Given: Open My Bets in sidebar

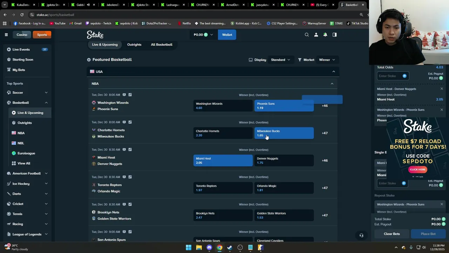Looking at the screenshot, I should pyautogui.click(x=27, y=70).
